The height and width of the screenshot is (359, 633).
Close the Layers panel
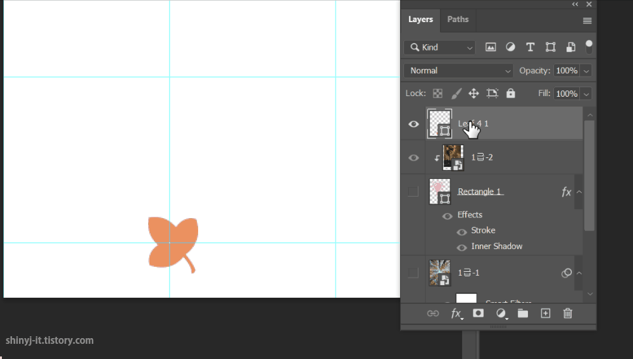tap(589, 4)
